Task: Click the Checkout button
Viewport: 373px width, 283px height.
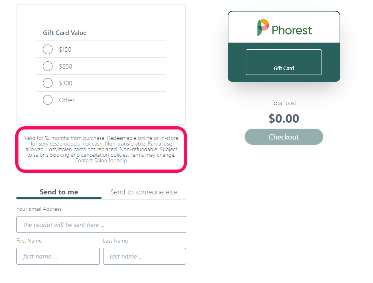Action: pyautogui.click(x=284, y=137)
